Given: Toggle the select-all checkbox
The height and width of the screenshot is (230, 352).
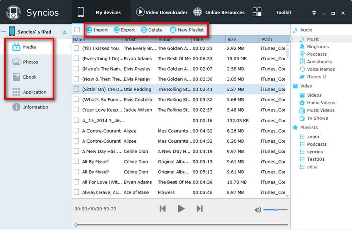Looking at the screenshot, I should [77, 29].
